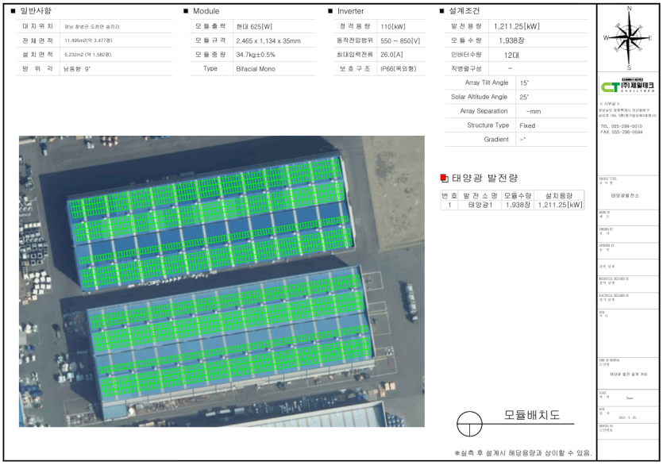Click the TEL. 055-299-0010 phone number
This screenshot has height=465, width=663.
[622, 126]
